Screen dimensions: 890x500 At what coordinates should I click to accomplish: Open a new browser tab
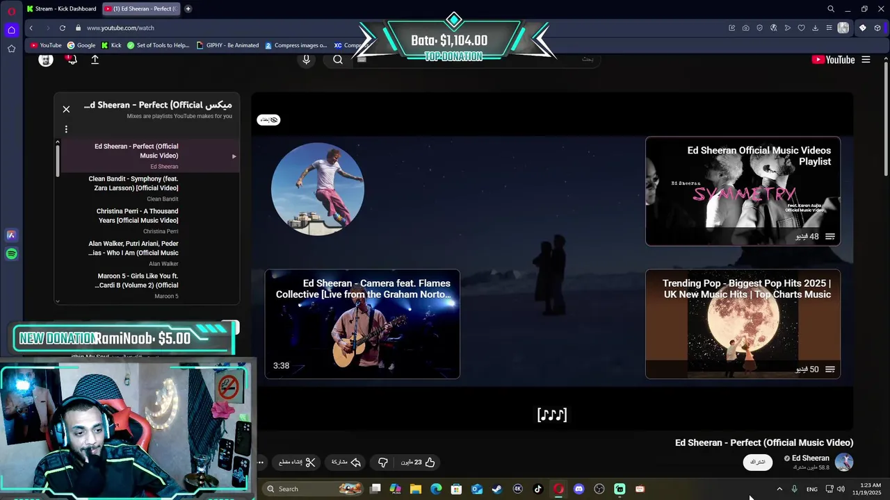click(x=188, y=9)
